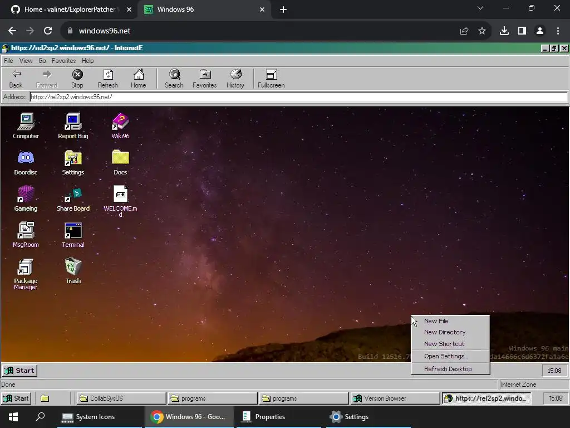The image size is (570, 428).
Task: Open History from the toolbar
Action: pos(235,79)
